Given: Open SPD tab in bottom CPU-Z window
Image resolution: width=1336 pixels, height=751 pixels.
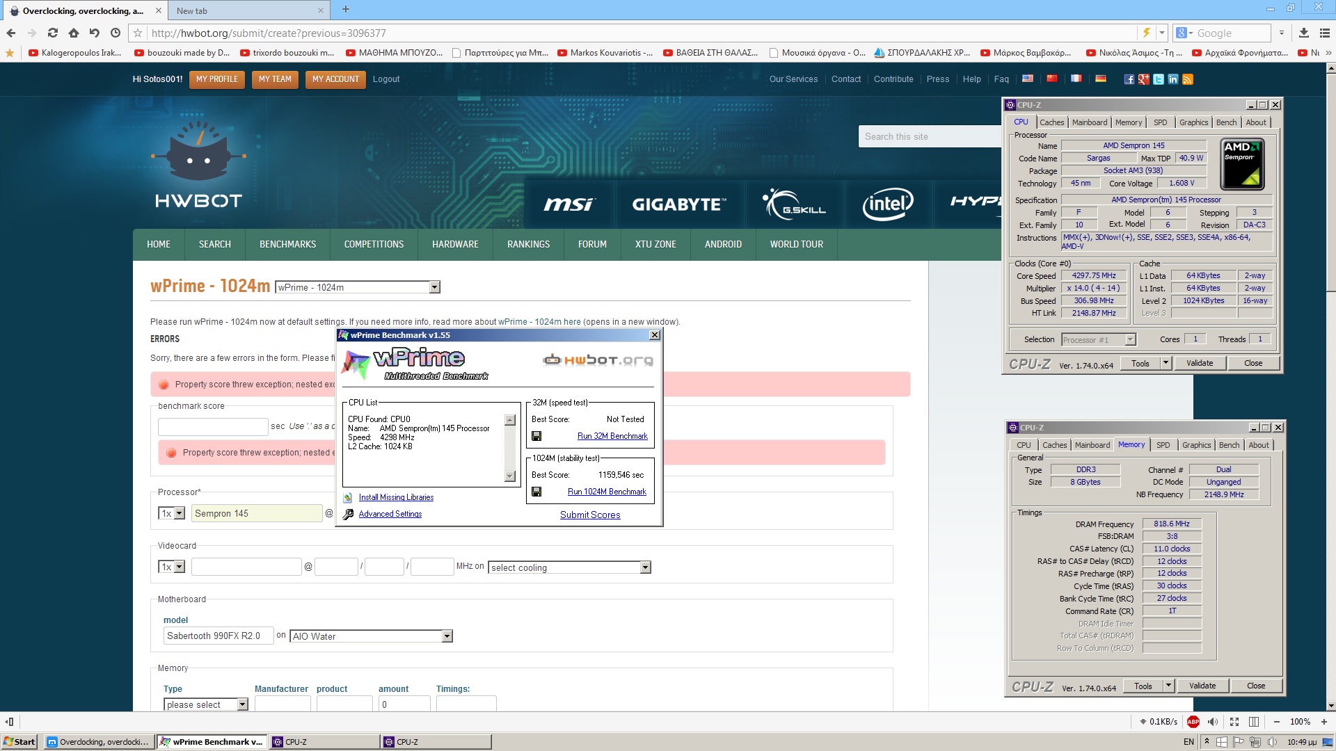Looking at the screenshot, I should [1163, 445].
